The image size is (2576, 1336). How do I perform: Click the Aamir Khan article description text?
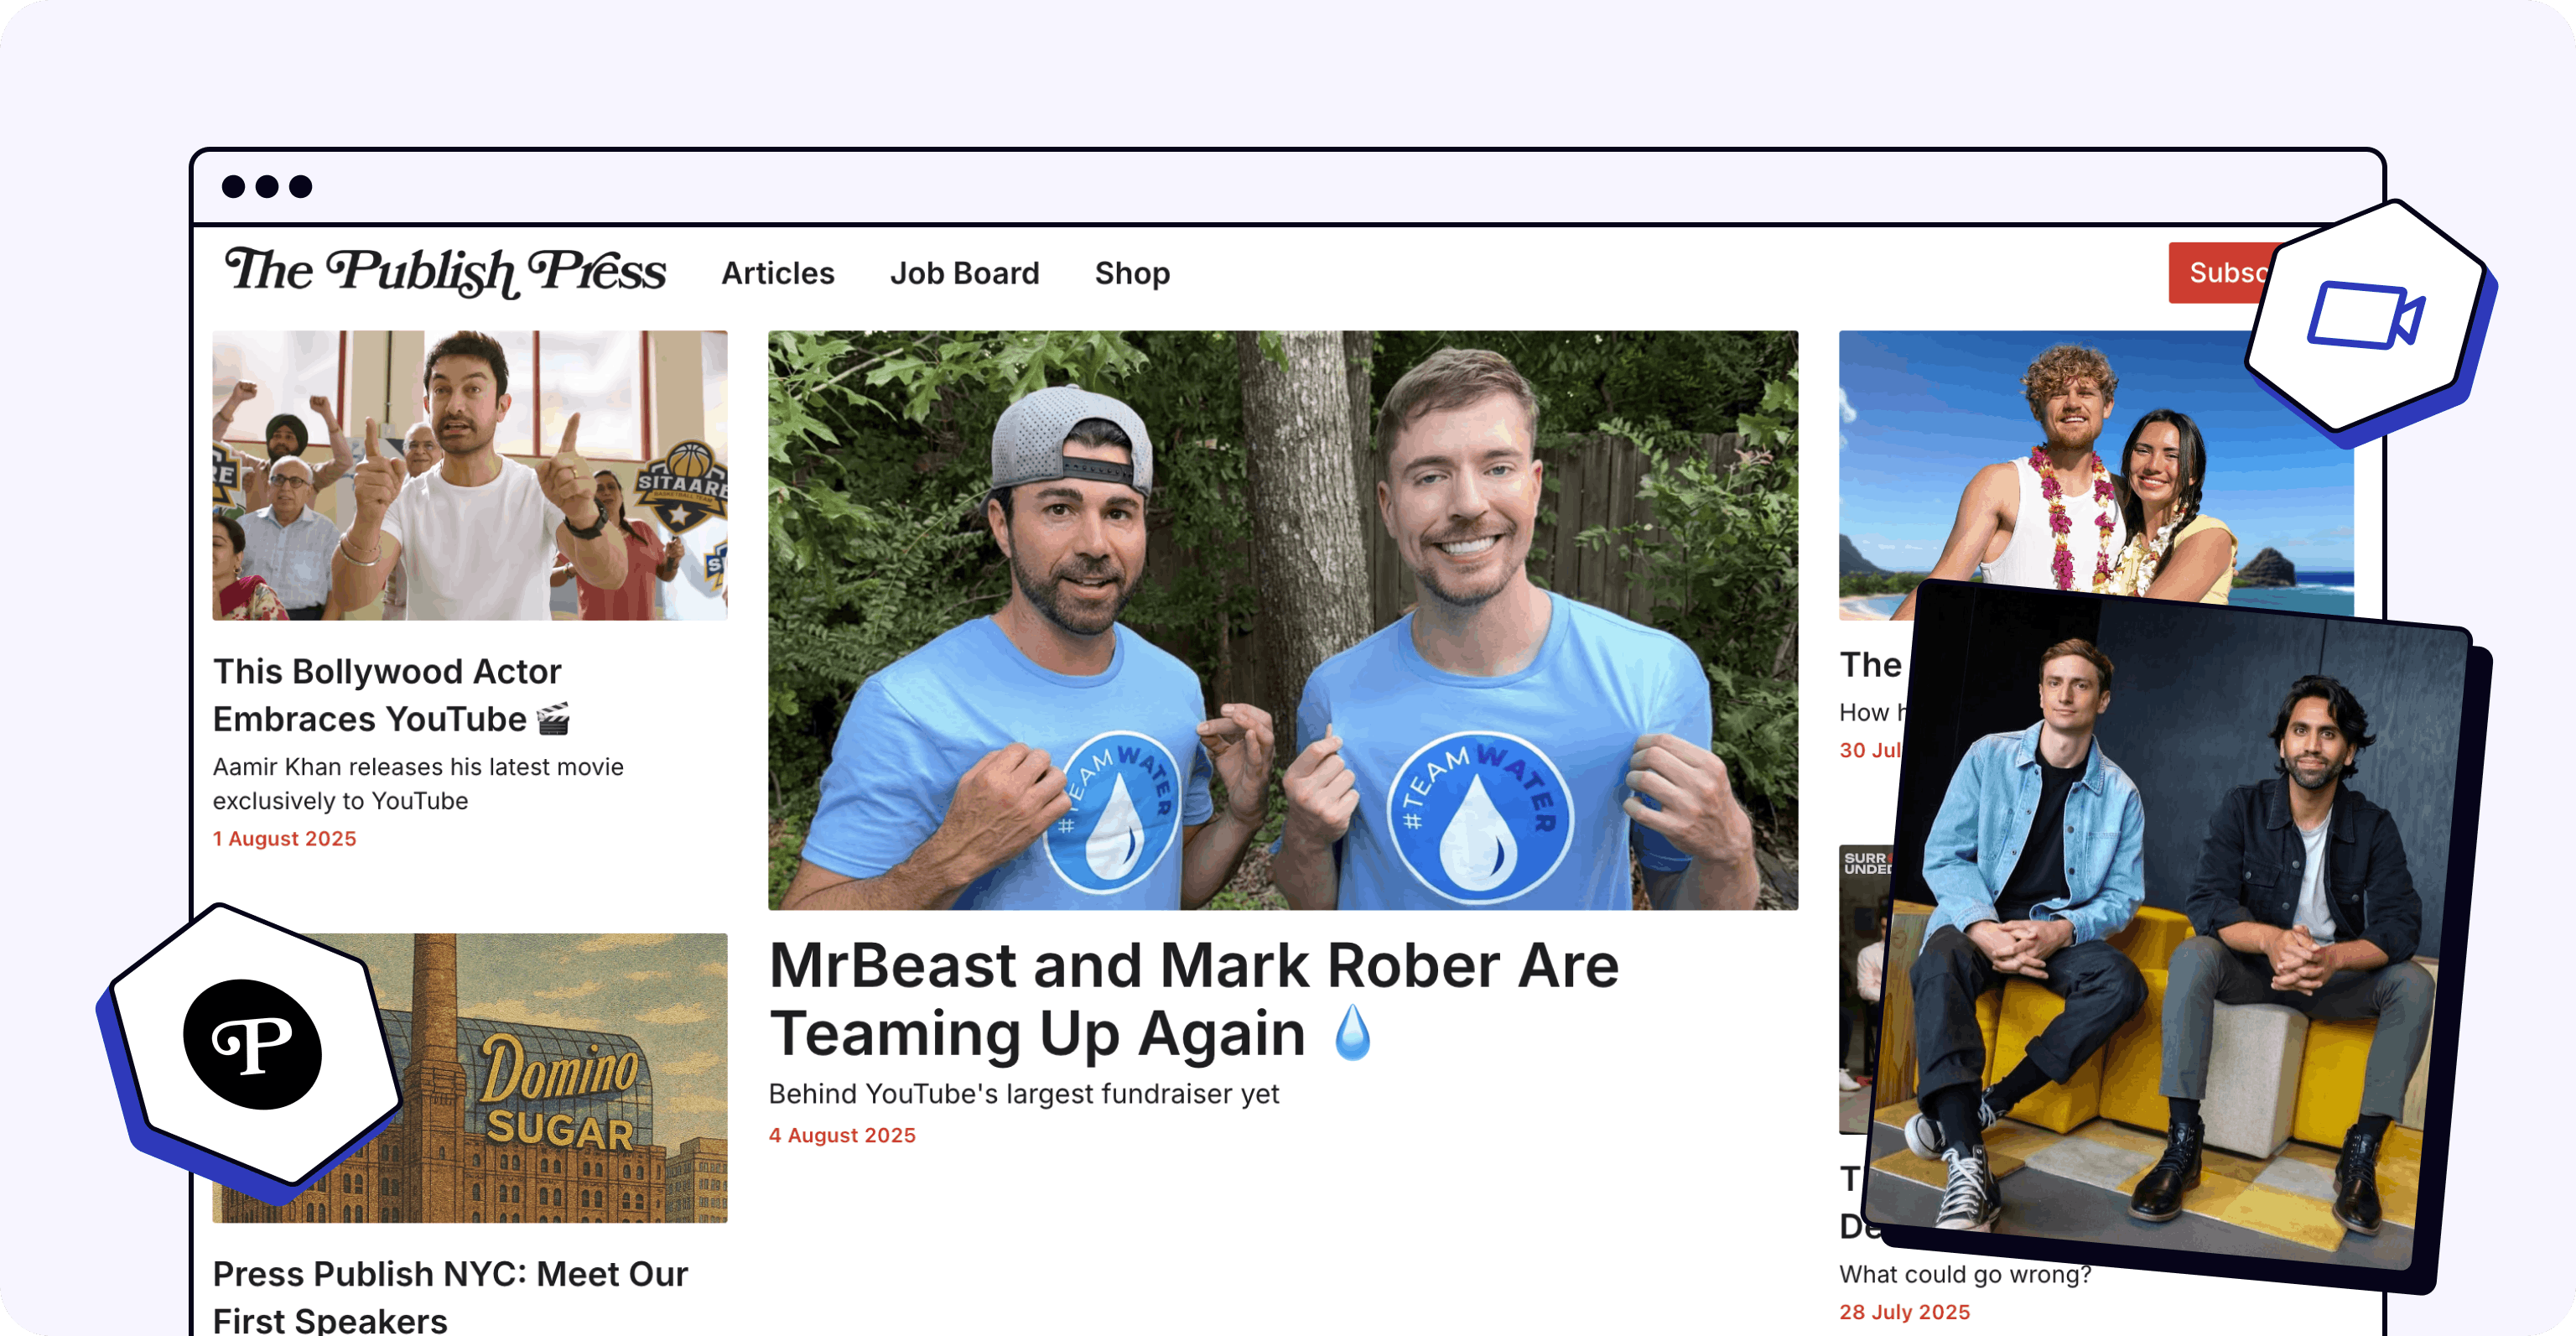[x=418, y=784]
